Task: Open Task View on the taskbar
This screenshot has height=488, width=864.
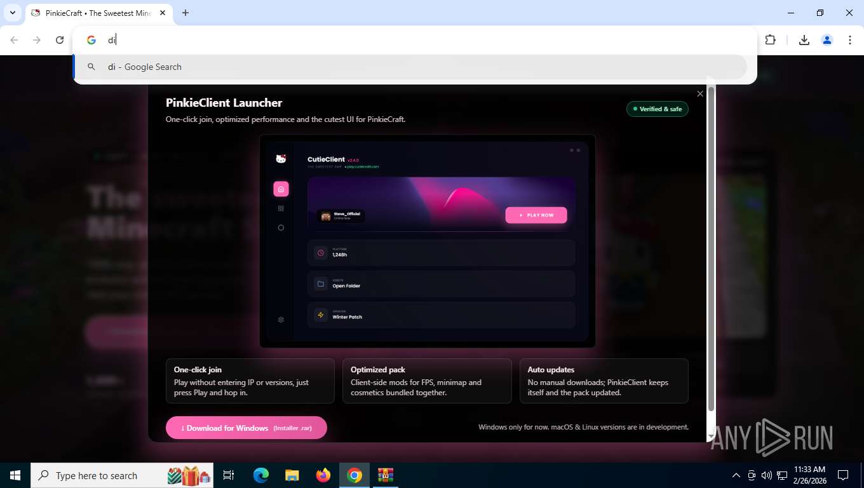Action: click(x=229, y=475)
